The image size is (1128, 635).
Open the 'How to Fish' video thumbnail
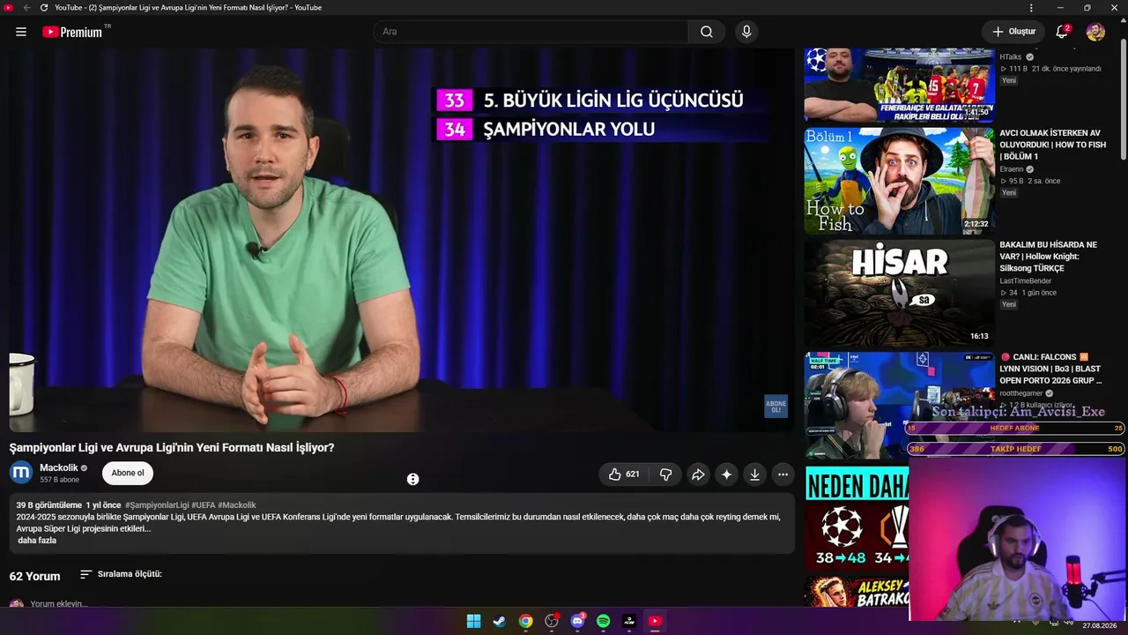tap(899, 181)
